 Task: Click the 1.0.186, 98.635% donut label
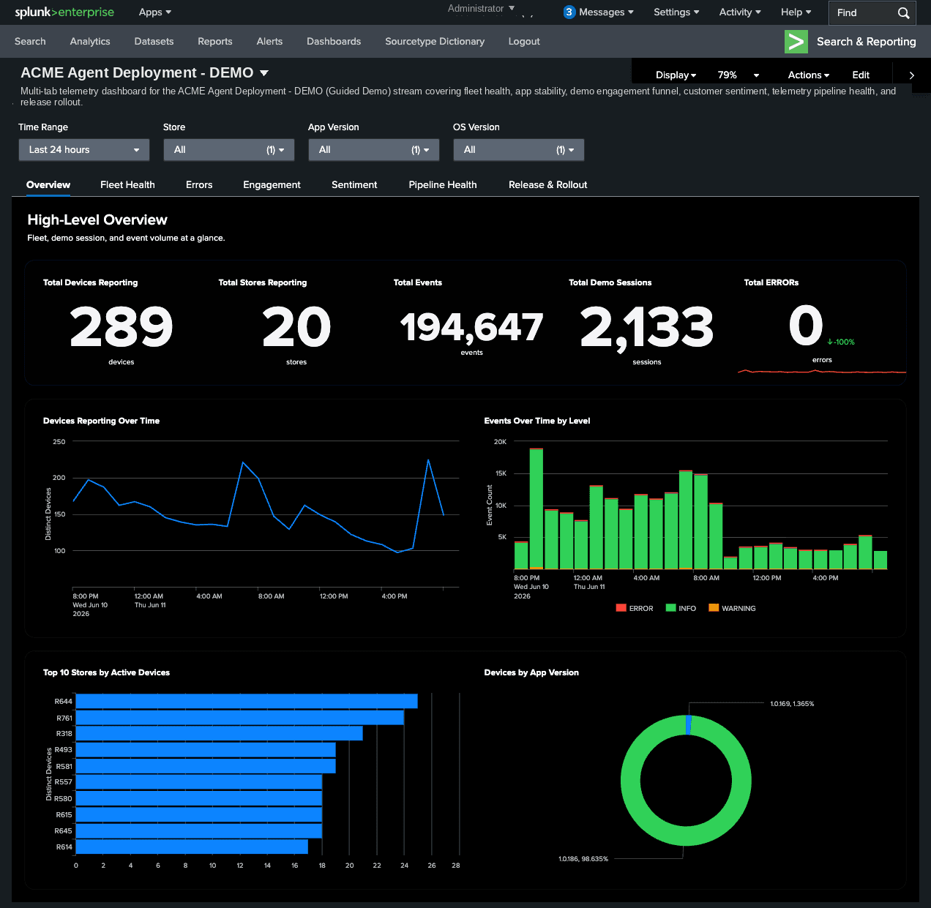(583, 859)
